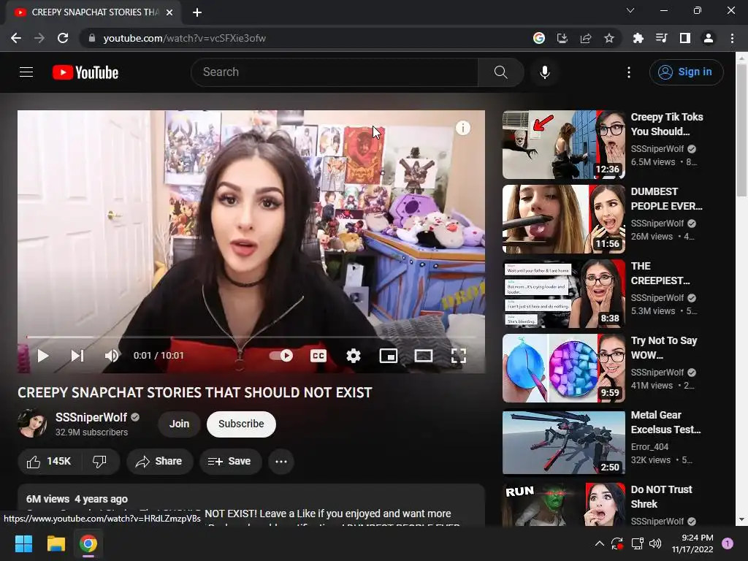Go back in browser history
This screenshot has height=561, width=748.
(16, 38)
